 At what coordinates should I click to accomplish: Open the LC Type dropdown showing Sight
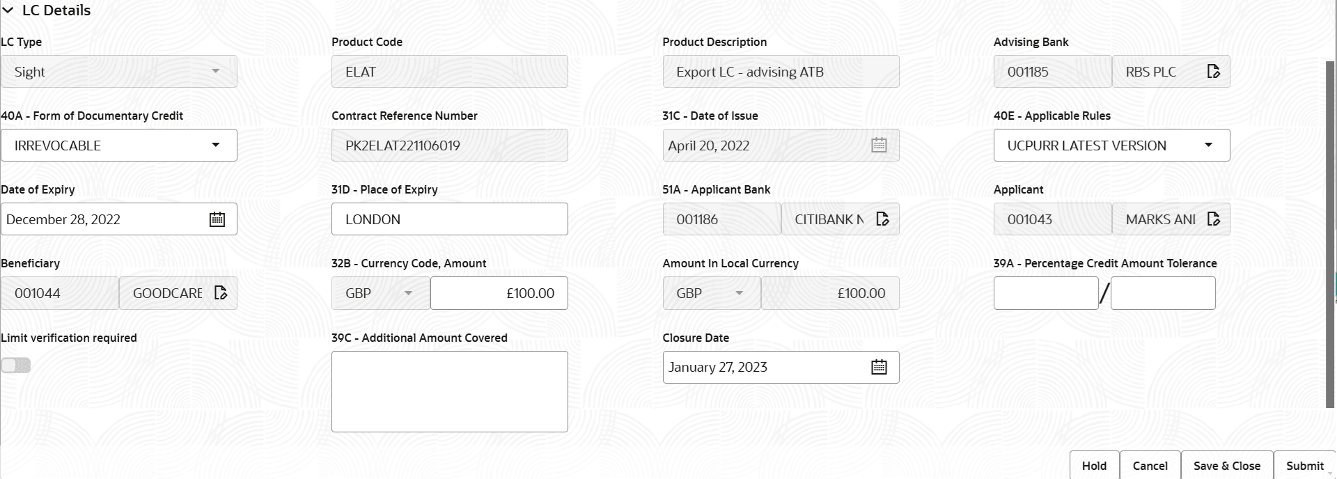(215, 71)
